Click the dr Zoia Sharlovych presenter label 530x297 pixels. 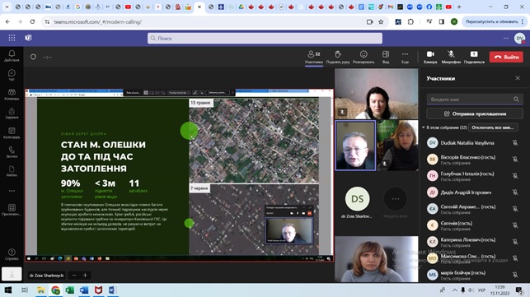47,276
